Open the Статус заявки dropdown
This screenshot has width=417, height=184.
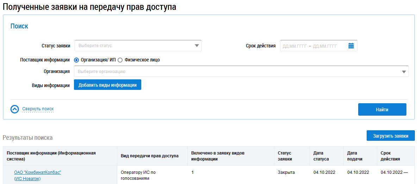pos(138,46)
